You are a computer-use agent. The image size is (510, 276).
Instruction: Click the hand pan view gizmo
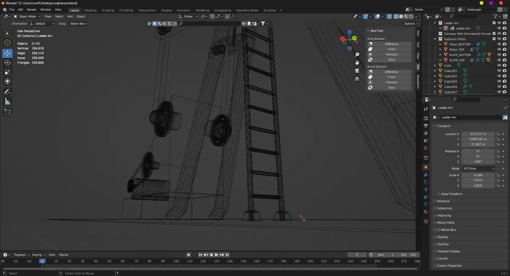357,62
